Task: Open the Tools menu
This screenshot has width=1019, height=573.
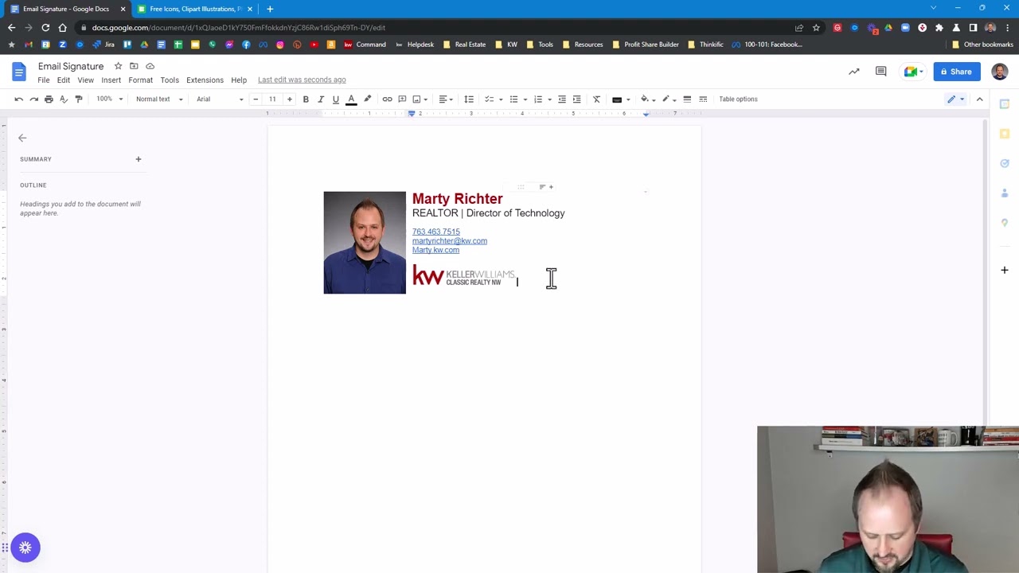Action: tap(170, 80)
